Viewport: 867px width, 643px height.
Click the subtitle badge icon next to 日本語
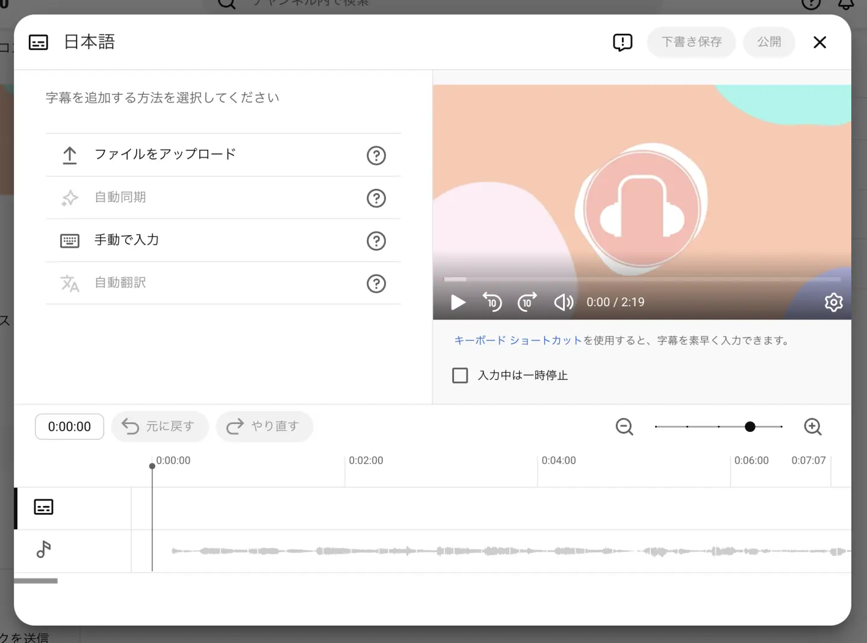39,42
